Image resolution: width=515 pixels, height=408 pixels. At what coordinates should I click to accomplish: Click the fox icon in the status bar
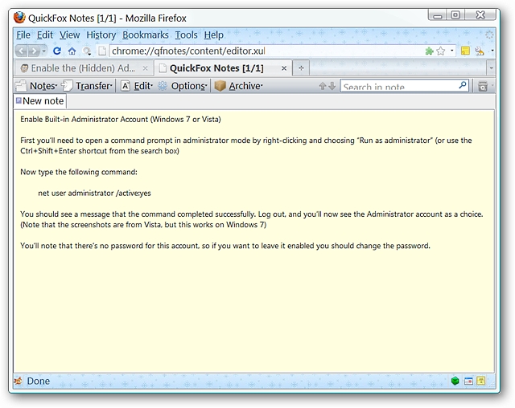19,381
